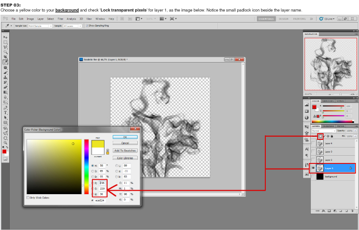
Task: Select the Lasso tool
Action: tap(5, 47)
